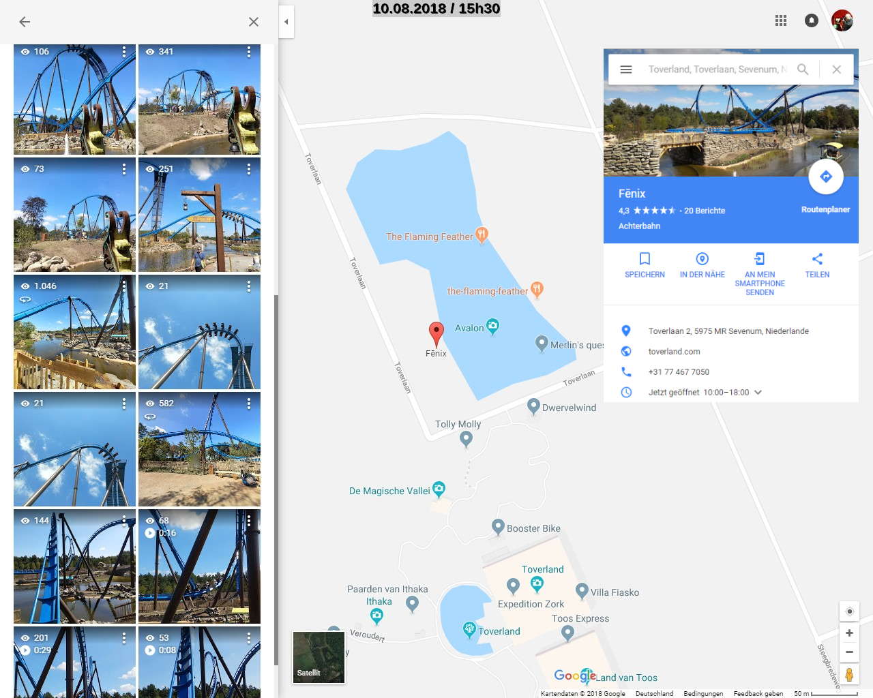Open options menu on 582 views photo
The image size is (873, 698).
coord(249,404)
